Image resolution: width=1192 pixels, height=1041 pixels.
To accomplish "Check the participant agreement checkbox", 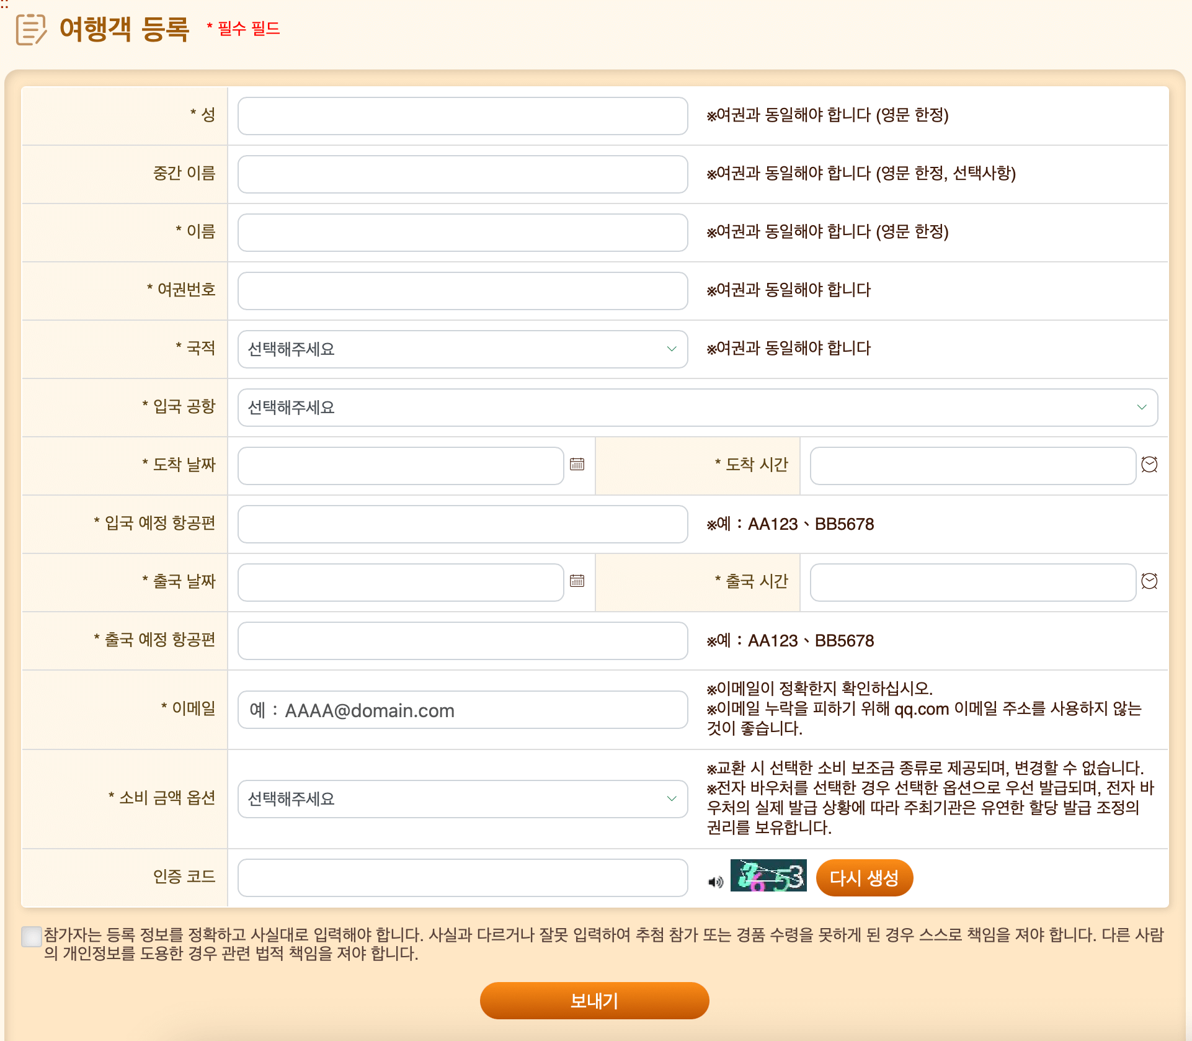I will 31,936.
